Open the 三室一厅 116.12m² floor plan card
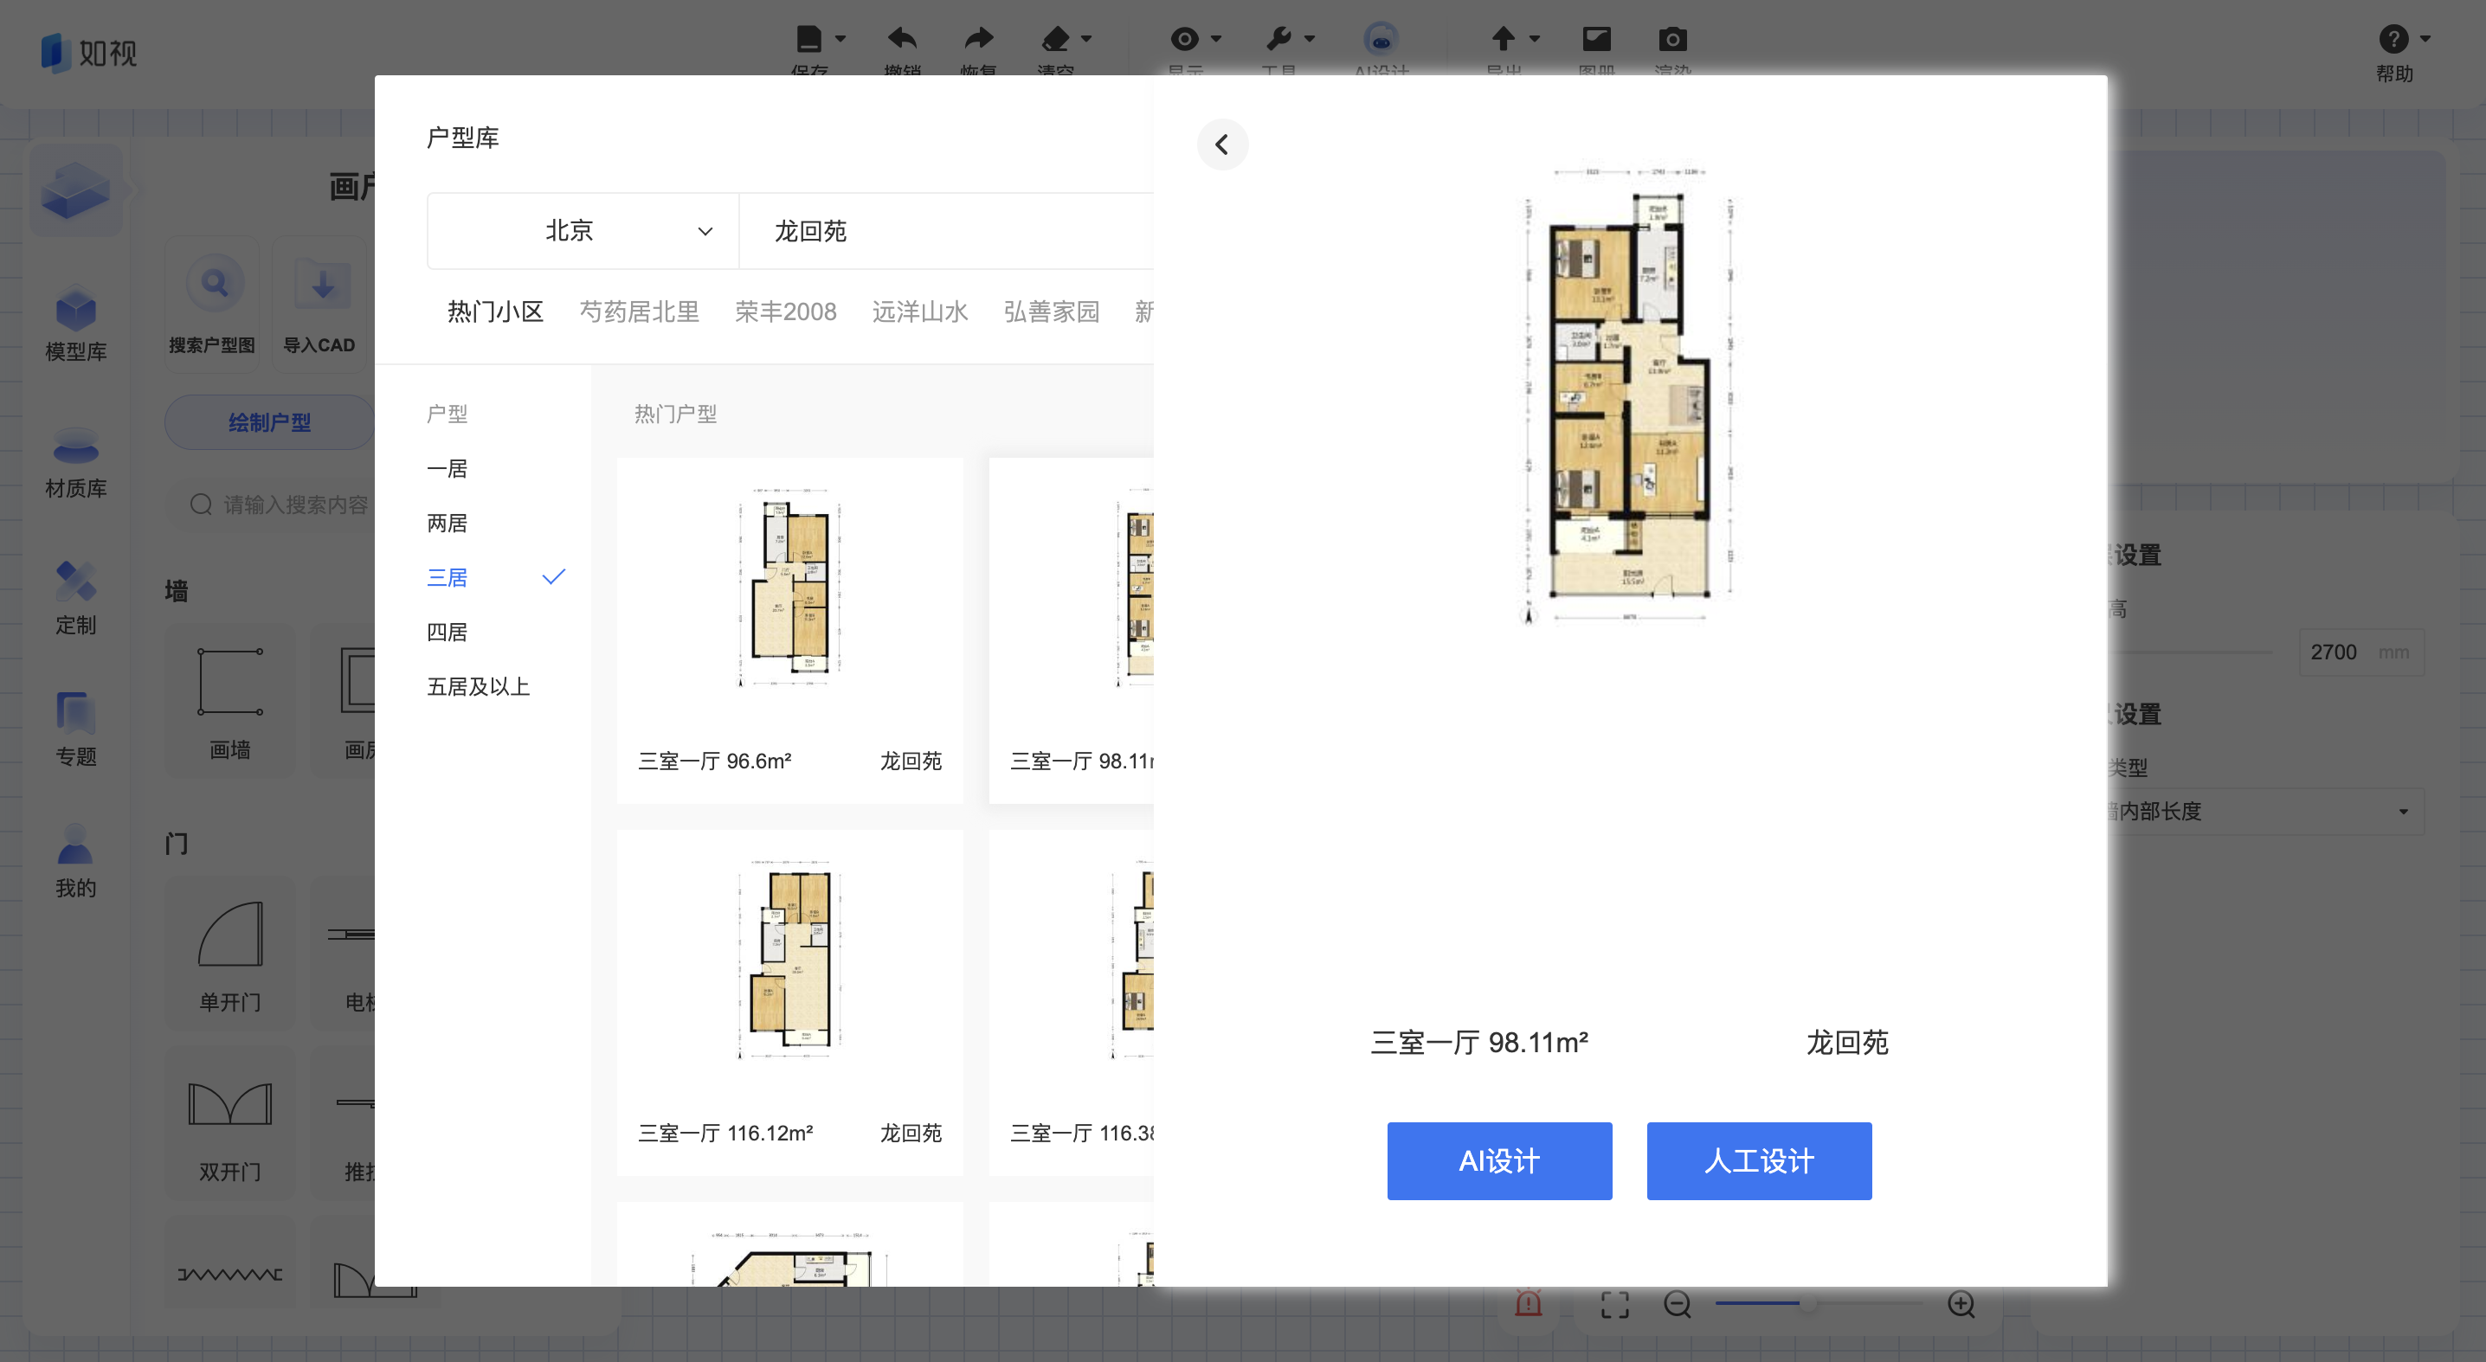This screenshot has height=1362, width=2486. (x=789, y=1002)
